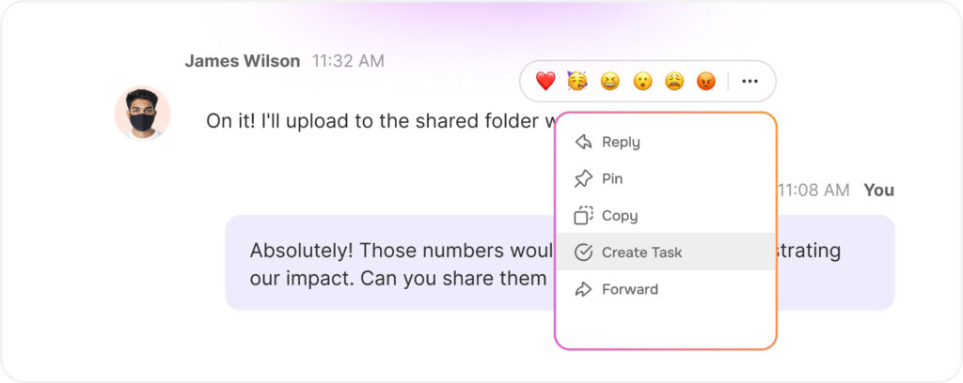This screenshot has height=383, width=963.
Task: Choose Pin in the message menu
Action: pyautogui.click(x=612, y=178)
